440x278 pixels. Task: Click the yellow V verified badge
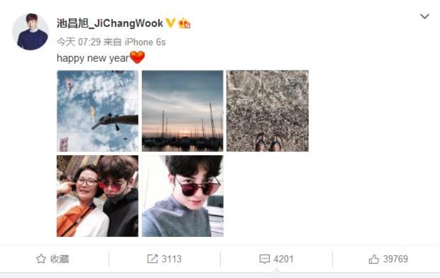170,23
